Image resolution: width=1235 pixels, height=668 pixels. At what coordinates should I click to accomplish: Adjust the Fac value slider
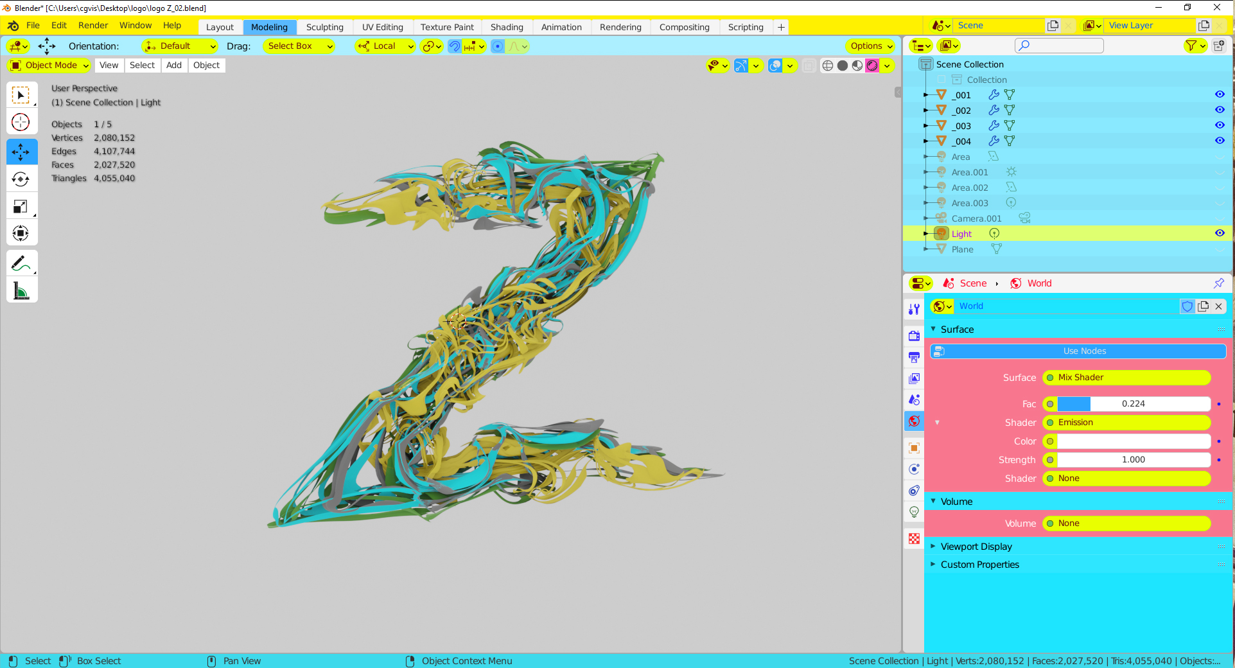click(x=1133, y=403)
